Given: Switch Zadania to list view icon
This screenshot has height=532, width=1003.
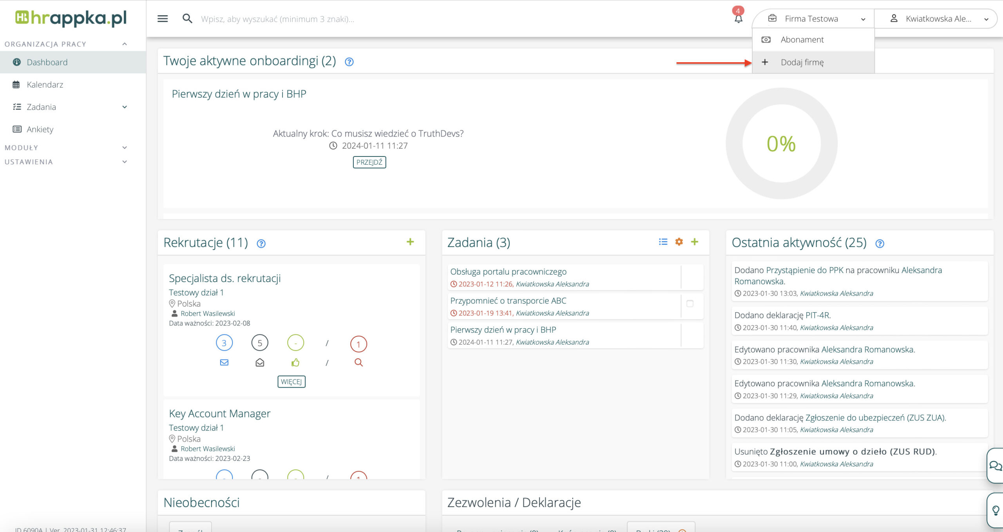Looking at the screenshot, I should click(663, 242).
